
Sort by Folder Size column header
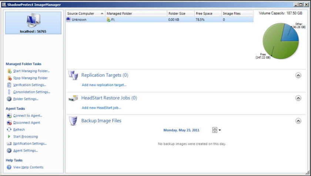pos(181,13)
